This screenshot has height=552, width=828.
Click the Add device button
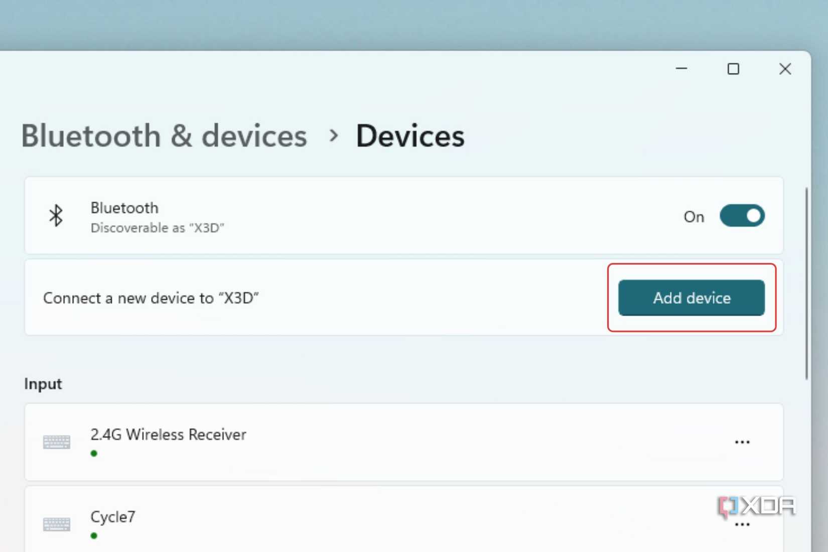click(691, 298)
